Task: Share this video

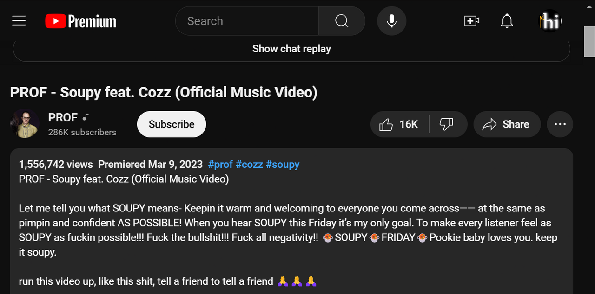Action: (507, 124)
